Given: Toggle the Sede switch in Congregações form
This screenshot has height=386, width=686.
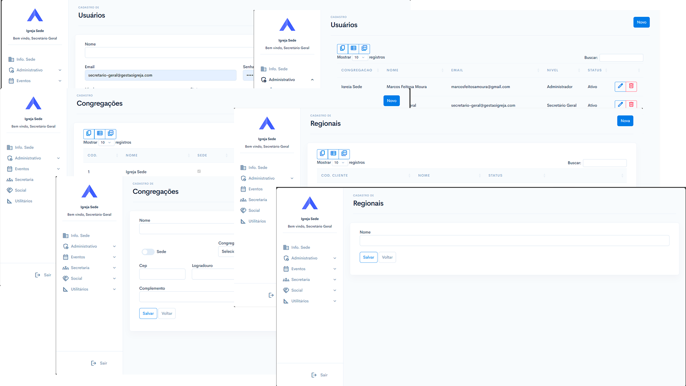Looking at the screenshot, I should (x=148, y=252).
